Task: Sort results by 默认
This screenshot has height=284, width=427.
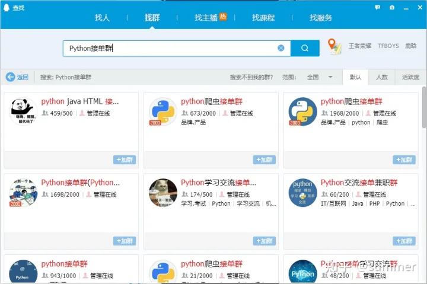Action: (355, 77)
